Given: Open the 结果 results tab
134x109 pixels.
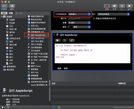Looking at the screenshot, I should 59,68.
